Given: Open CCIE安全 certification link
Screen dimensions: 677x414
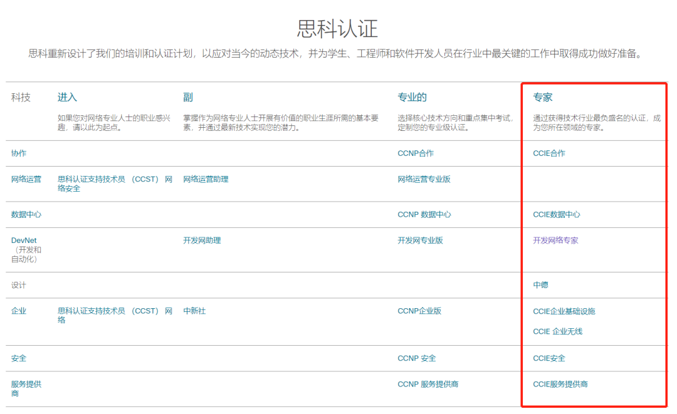Looking at the screenshot, I should [548, 358].
